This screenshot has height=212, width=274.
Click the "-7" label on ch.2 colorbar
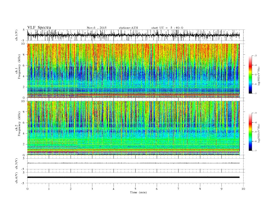[255, 151]
